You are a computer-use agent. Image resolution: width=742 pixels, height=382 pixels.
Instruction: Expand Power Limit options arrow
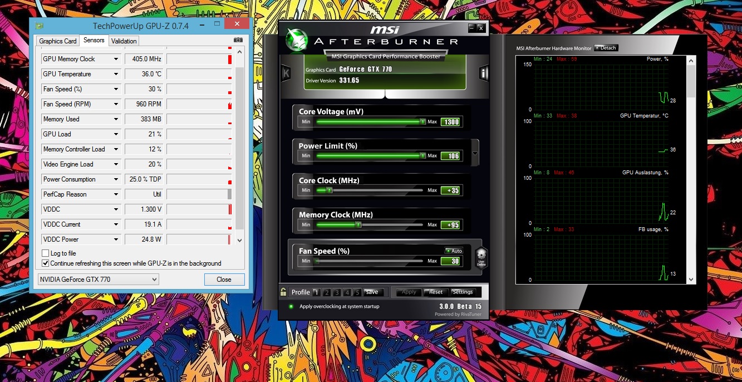click(475, 153)
